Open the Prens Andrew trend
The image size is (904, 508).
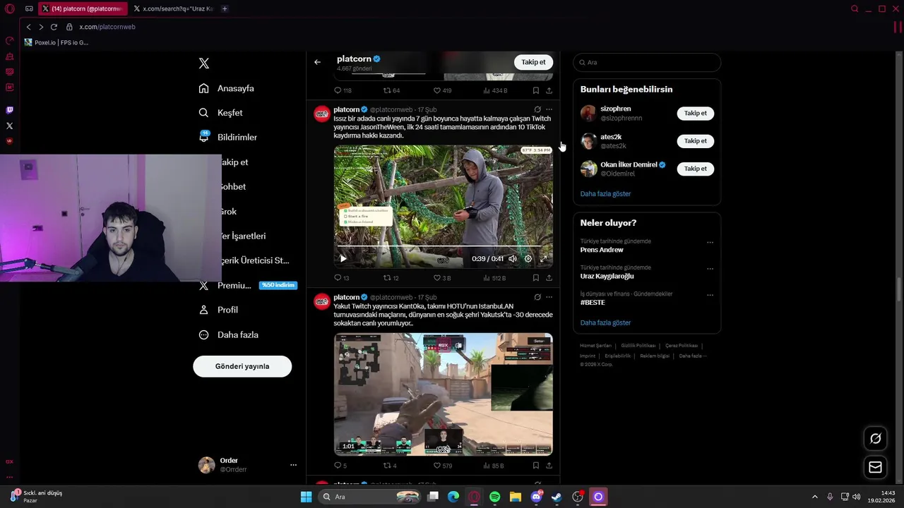point(602,250)
